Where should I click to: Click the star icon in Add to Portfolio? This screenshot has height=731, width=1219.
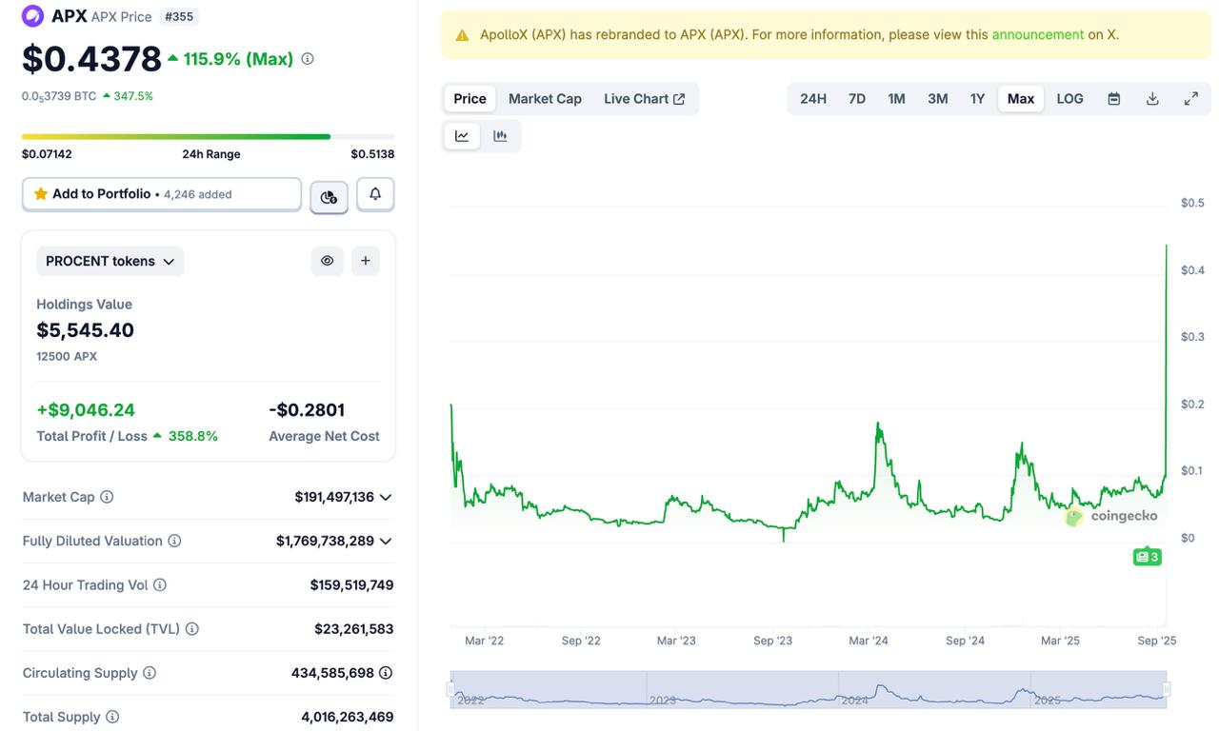click(41, 194)
